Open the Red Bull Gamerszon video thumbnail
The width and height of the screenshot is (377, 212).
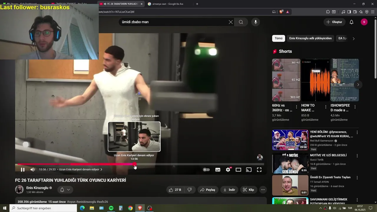pyautogui.click(x=290, y=140)
